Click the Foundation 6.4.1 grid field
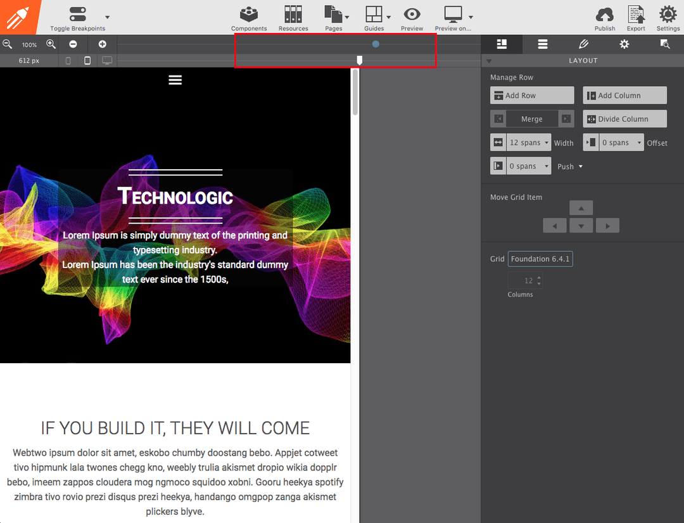The height and width of the screenshot is (523, 684). click(x=540, y=259)
